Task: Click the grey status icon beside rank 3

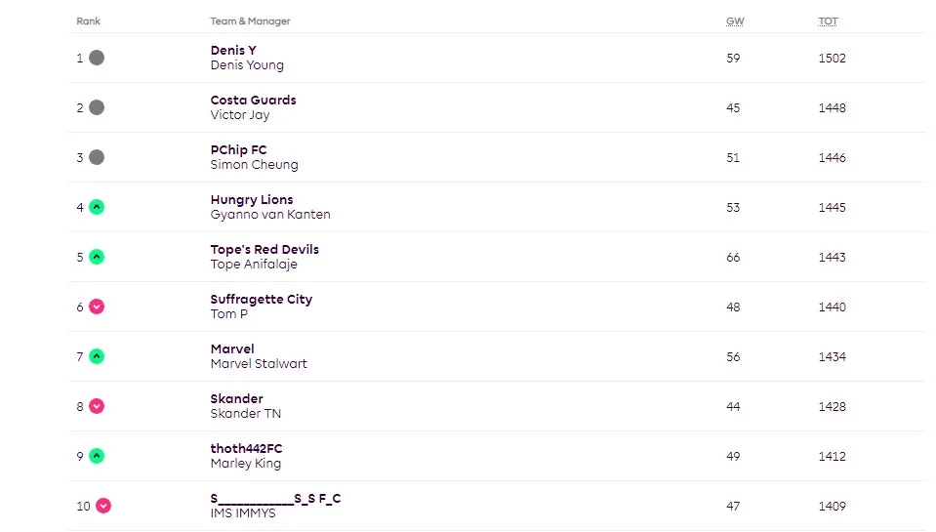Action: click(97, 157)
